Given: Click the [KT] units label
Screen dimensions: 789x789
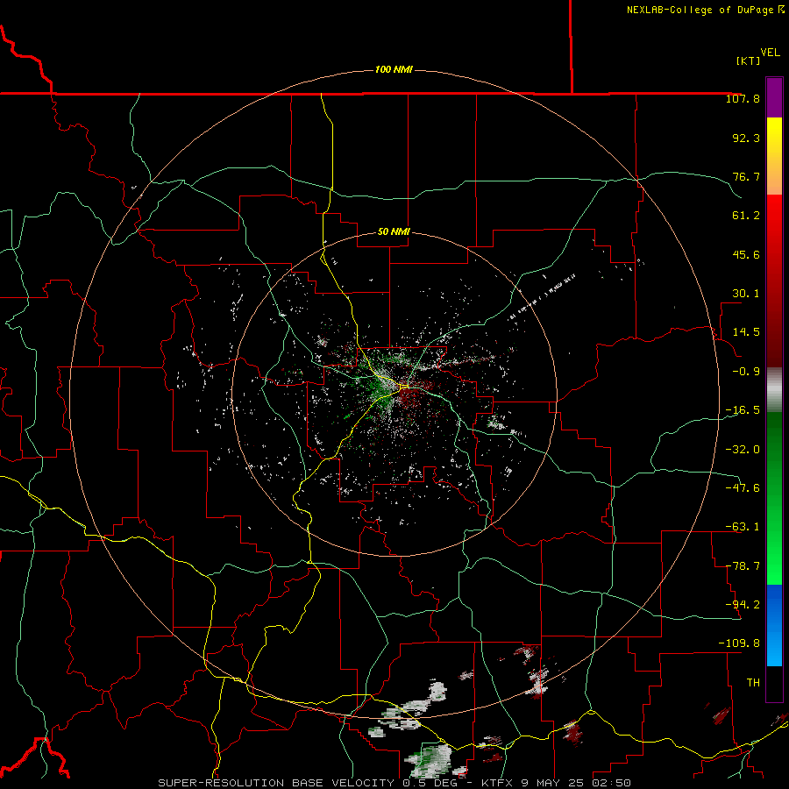Looking at the screenshot, I should tap(748, 60).
